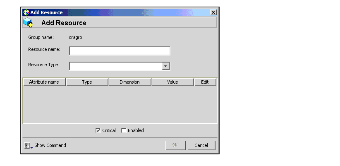Close the Add Resource dialog window
Viewport: 340px width, 166px height.
click(x=213, y=12)
